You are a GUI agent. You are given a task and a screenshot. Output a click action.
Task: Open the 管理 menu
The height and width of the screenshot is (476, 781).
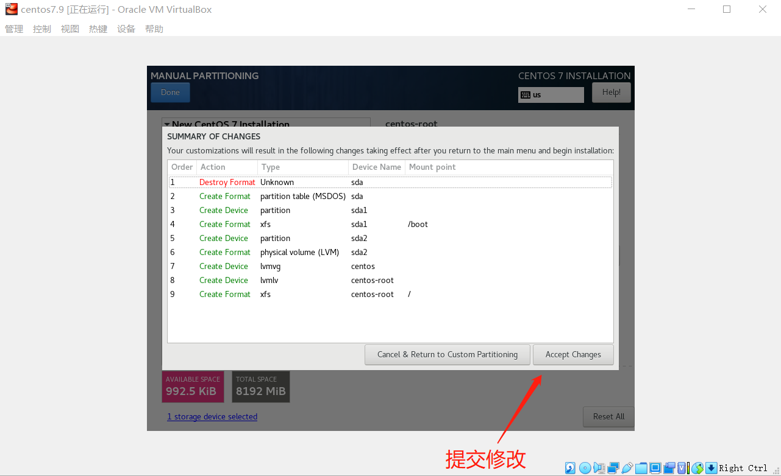pyautogui.click(x=14, y=29)
